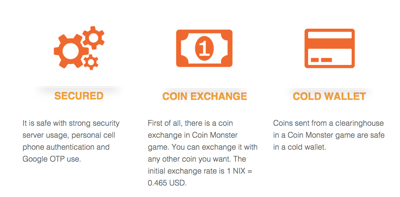Viewport: 400px width, 197px height.
Task: Click the number 1 oval on banknote
Action: pyautogui.click(x=204, y=48)
